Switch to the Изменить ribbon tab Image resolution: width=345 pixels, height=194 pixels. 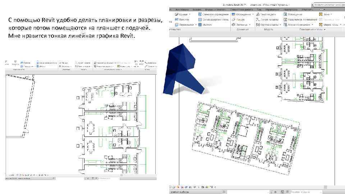(x=307, y=10)
